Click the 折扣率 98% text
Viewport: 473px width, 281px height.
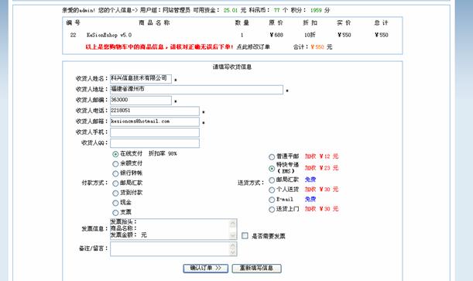(x=163, y=153)
